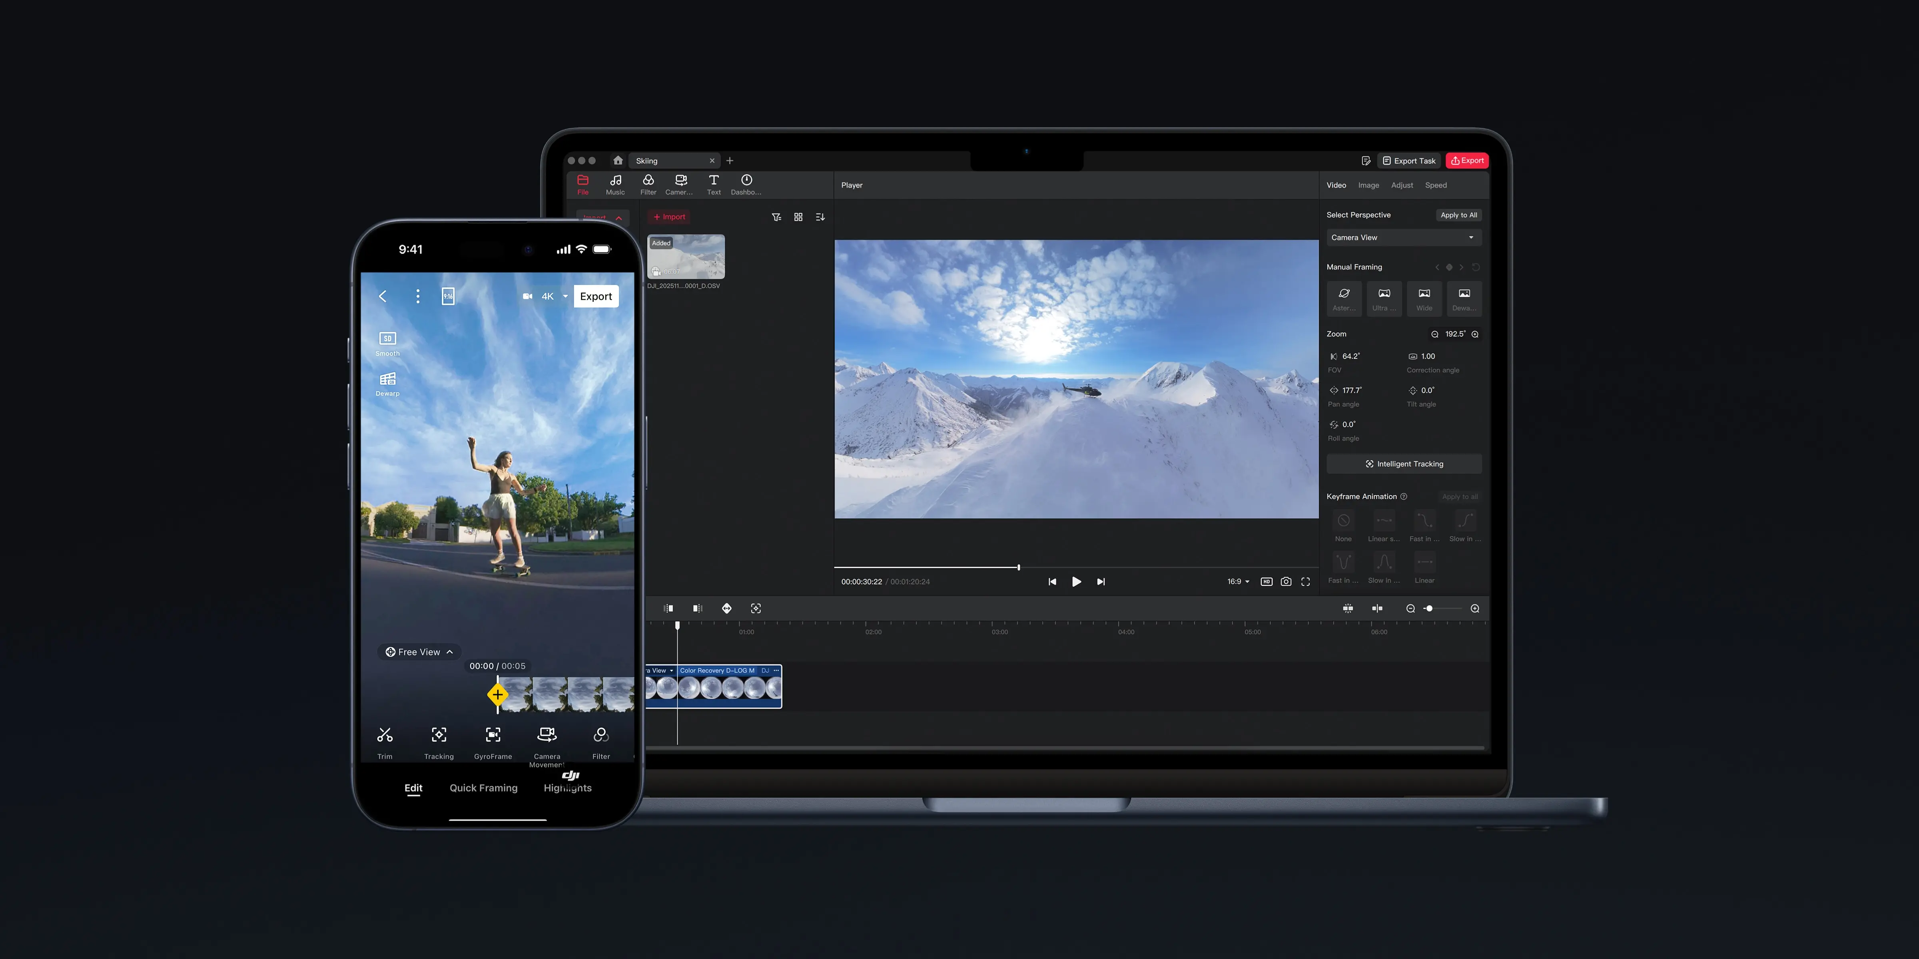This screenshot has width=1919, height=959.
Task: Expand the Free View menu on phone
Action: coord(419,651)
